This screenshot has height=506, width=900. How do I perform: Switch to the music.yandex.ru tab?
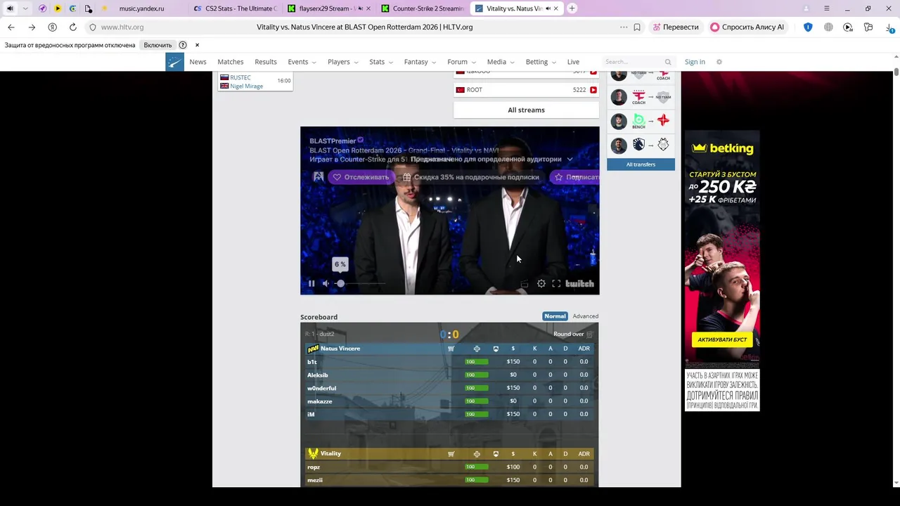pos(141,8)
